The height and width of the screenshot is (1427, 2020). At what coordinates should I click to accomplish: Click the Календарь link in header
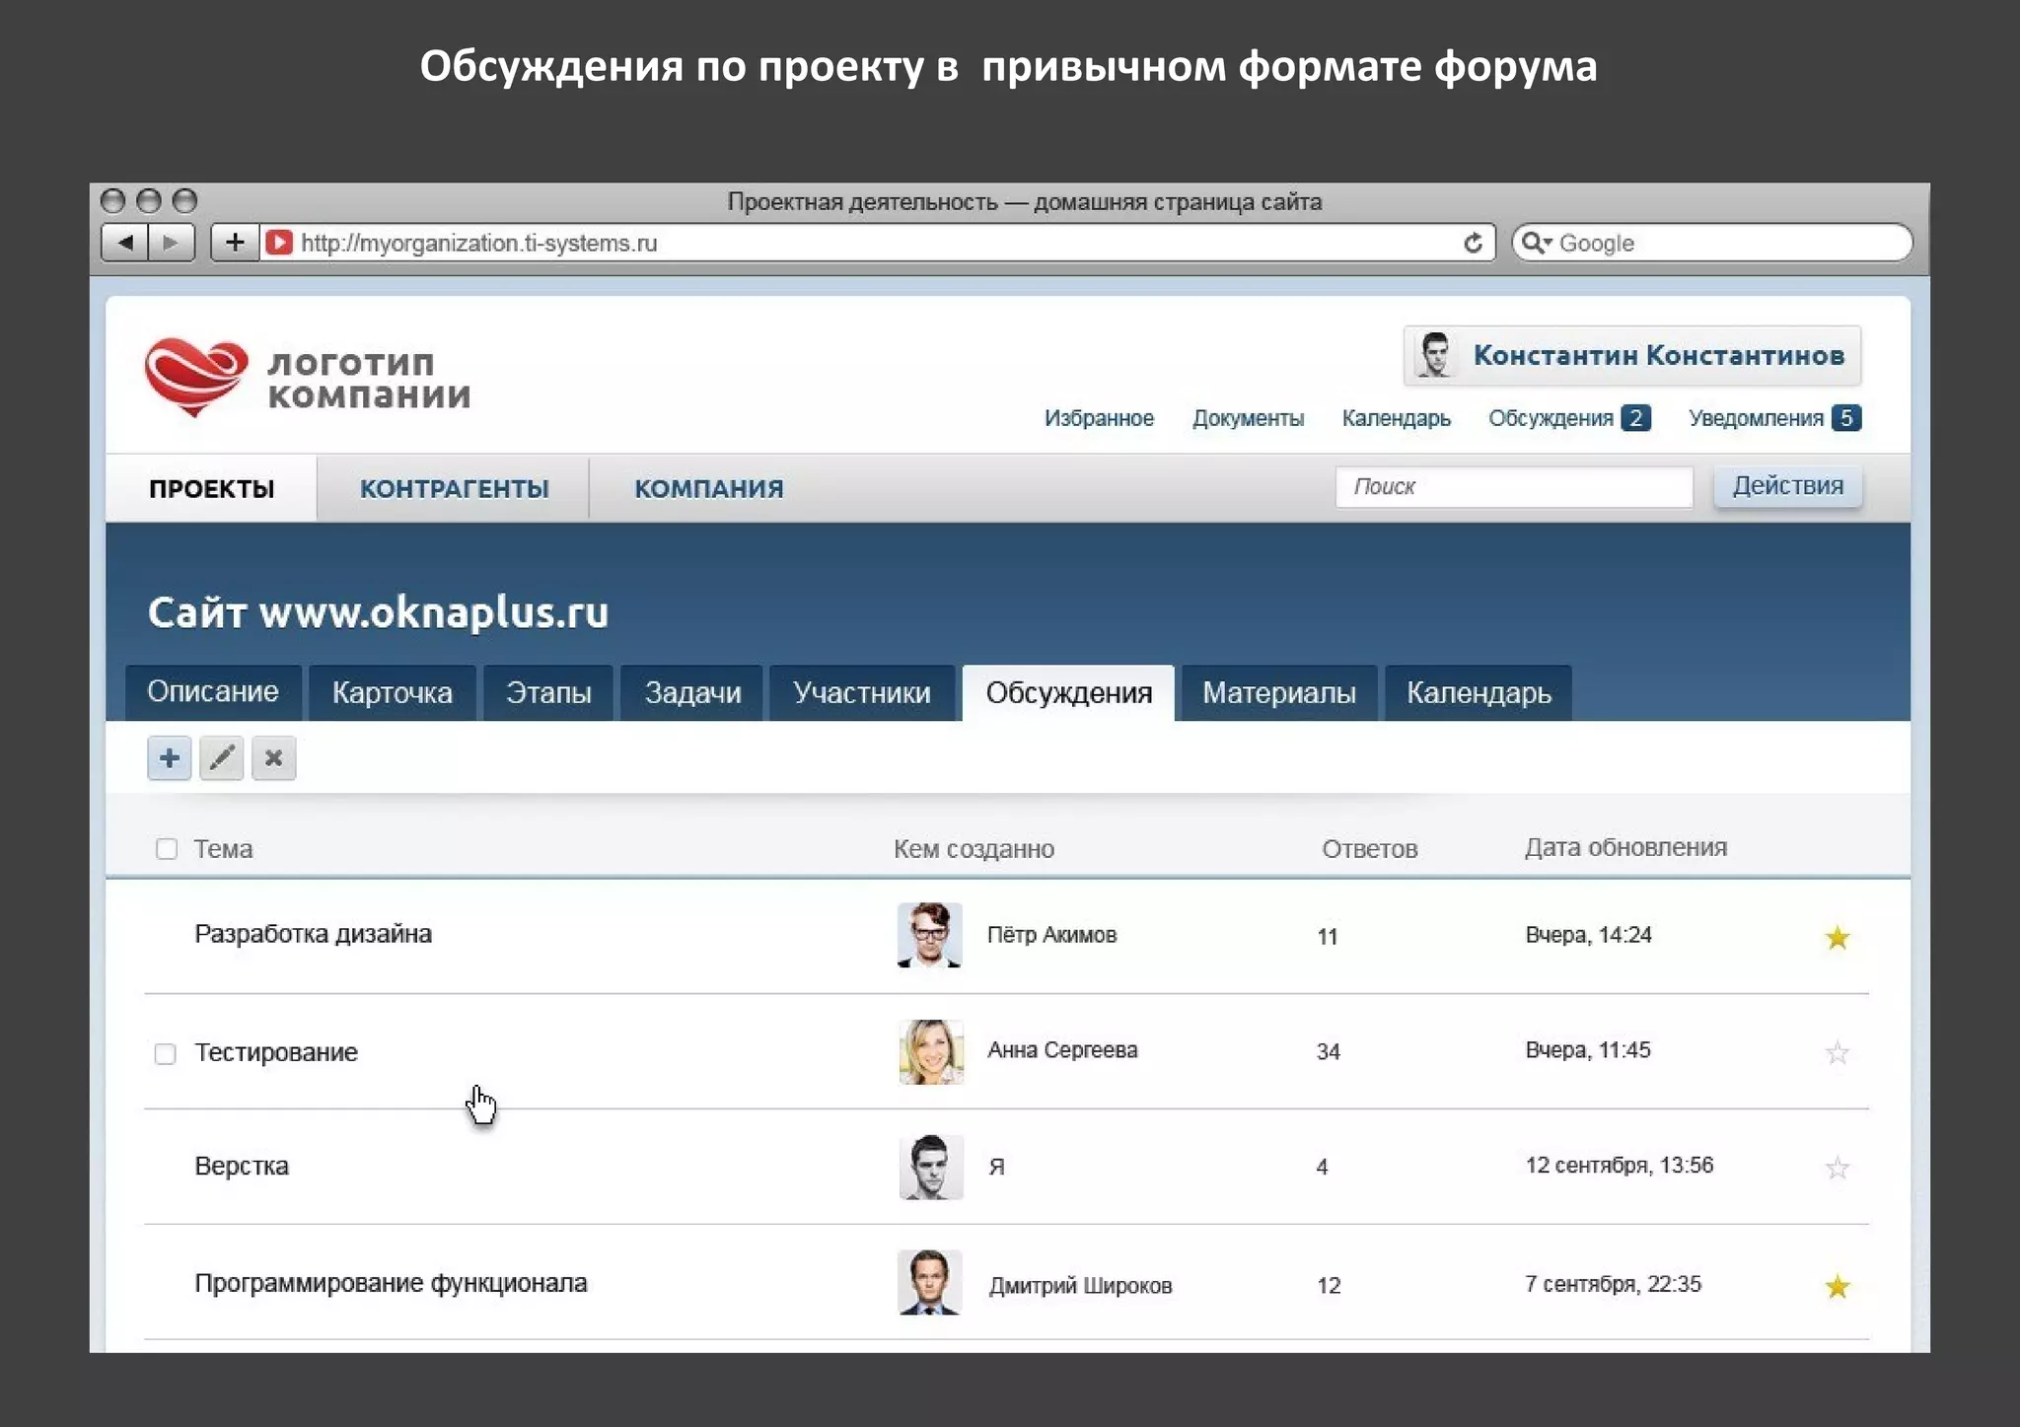pyautogui.click(x=1396, y=418)
